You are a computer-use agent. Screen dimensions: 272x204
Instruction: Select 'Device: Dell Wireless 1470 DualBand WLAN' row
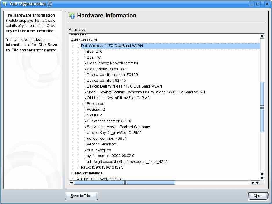pyautogui.click(x=124, y=86)
